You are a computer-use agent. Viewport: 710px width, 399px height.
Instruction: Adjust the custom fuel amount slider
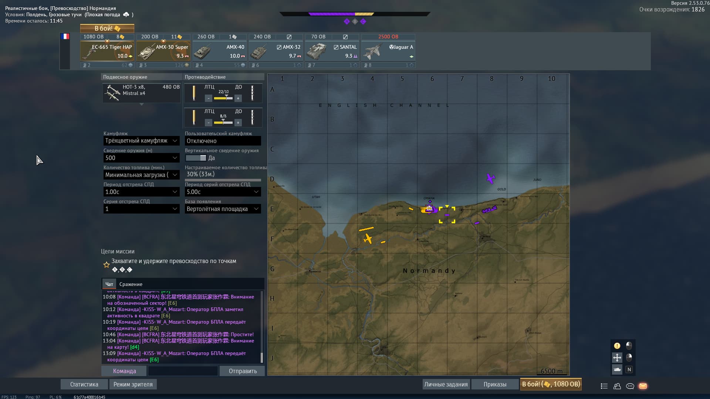(x=223, y=180)
